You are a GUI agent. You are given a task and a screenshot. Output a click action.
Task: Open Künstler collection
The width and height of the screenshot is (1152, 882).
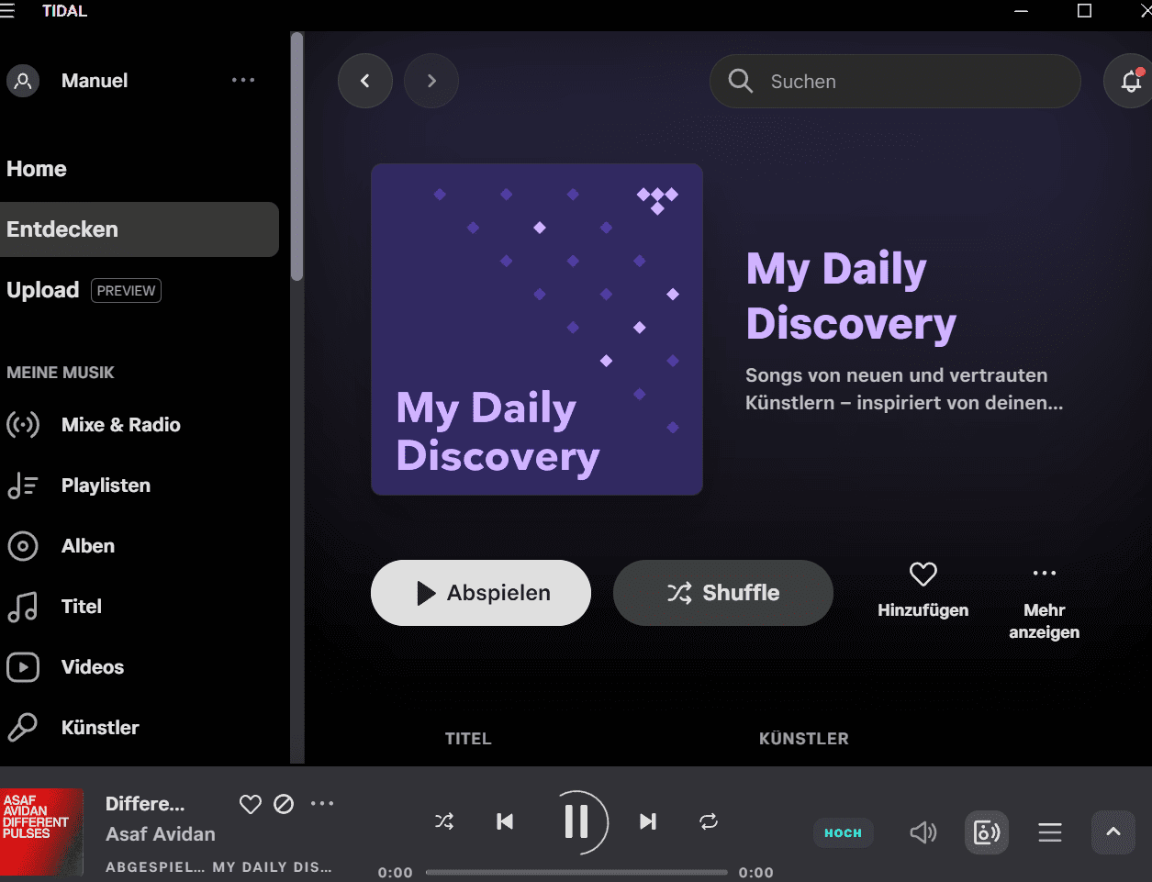point(100,728)
